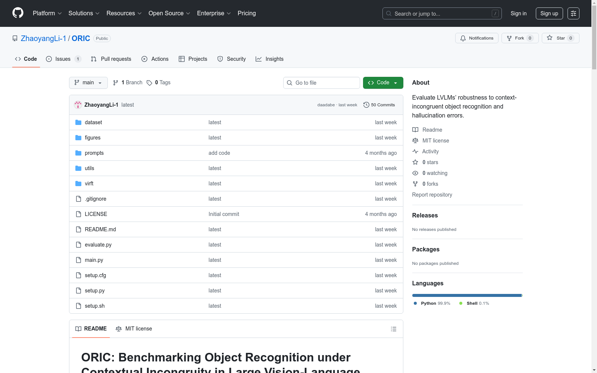Open the Releases heading link
Viewport: 597px width, 373px height.
(x=425, y=215)
